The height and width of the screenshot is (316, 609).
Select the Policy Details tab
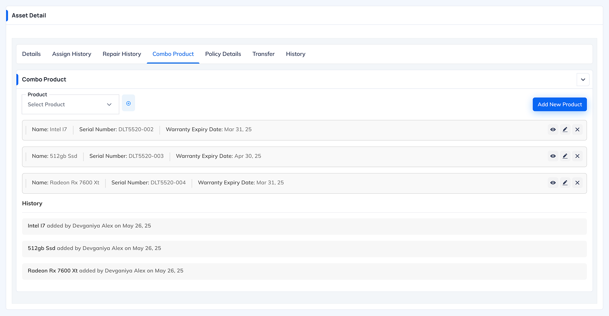223,54
